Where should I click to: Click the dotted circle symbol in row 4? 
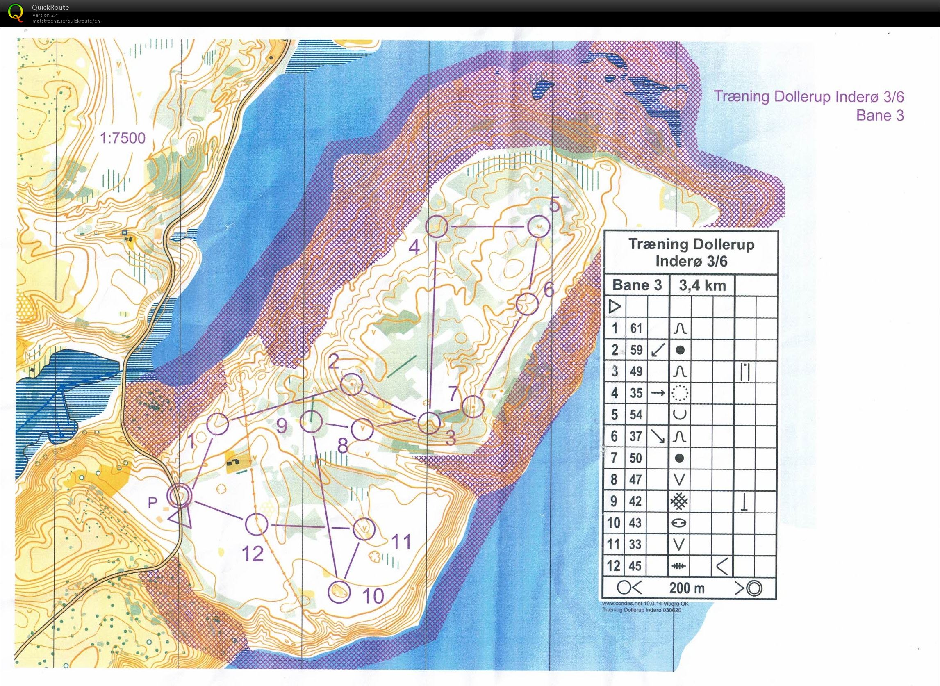point(680,392)
